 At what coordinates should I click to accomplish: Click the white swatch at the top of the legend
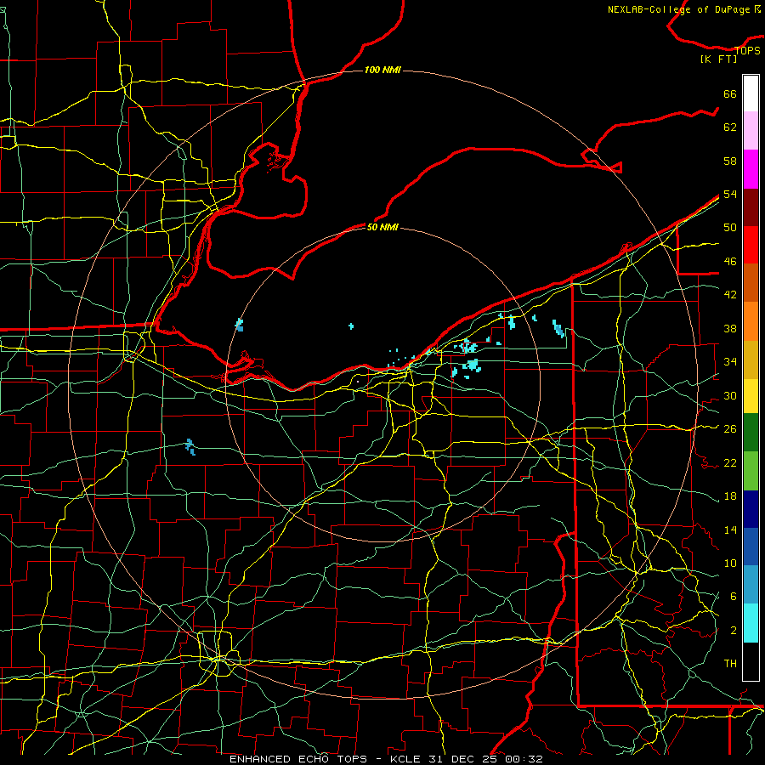click(751, 93)
